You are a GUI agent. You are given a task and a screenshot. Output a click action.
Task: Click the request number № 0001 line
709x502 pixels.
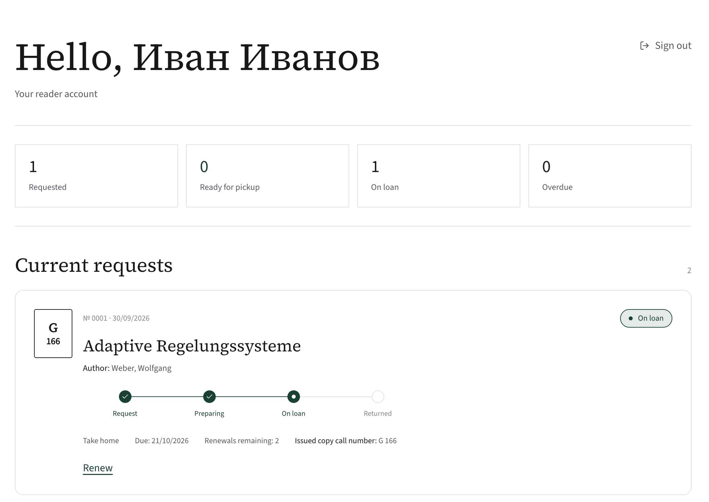coord(116,318)
